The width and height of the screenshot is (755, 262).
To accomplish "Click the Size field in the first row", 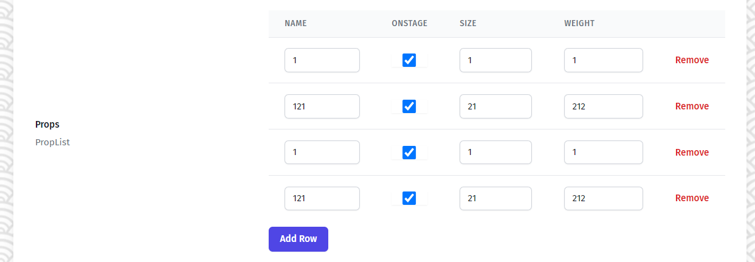I will tap(495, 60).
